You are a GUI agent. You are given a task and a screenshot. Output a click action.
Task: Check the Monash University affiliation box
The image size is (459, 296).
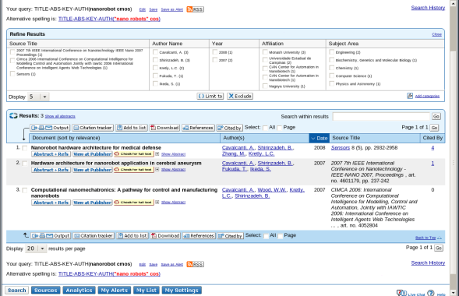265,52
